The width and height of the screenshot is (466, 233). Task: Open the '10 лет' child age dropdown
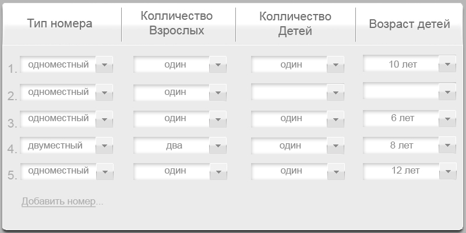pyautogui.click(x=447, y=64)
